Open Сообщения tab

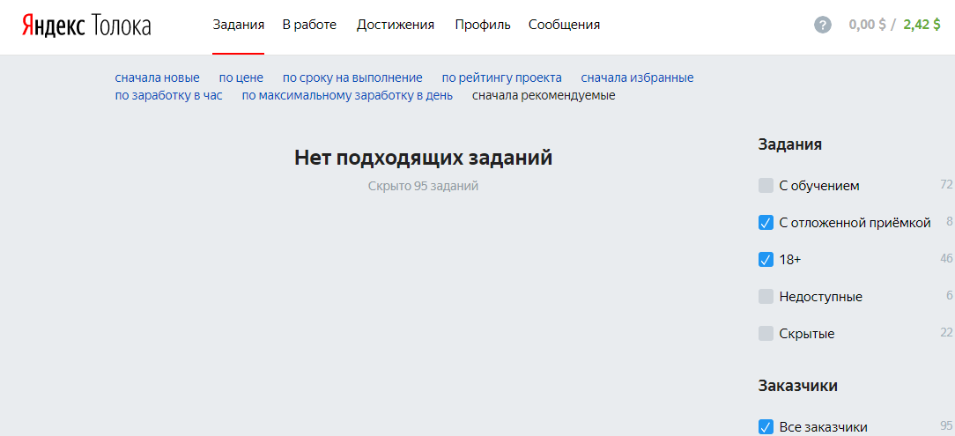564,25
